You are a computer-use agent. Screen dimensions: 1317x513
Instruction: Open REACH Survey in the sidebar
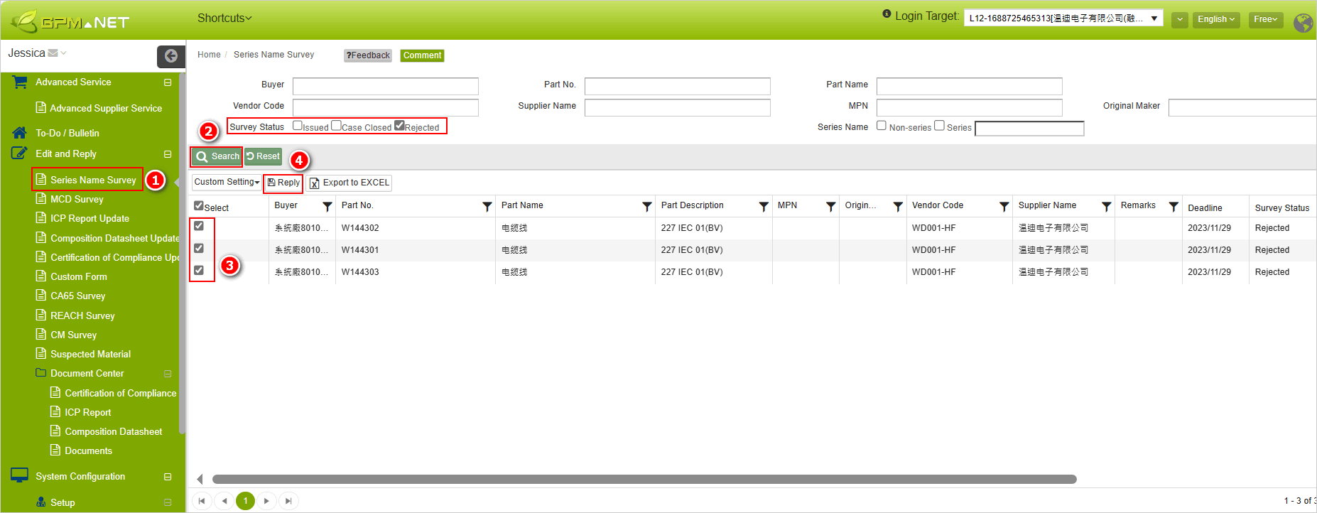tap(82, 315)
